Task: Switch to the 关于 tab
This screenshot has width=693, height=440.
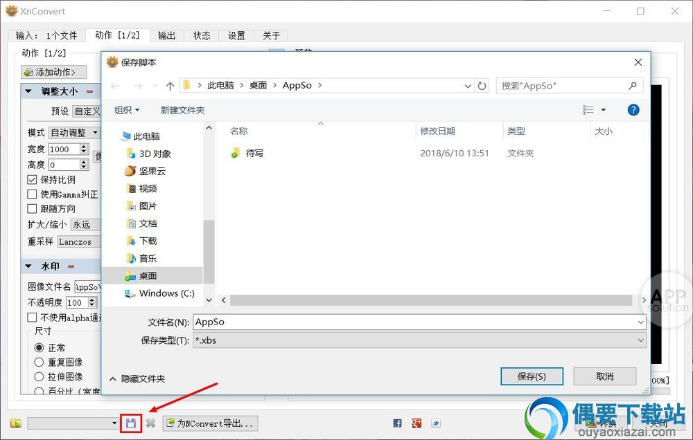Action: tap(271, 35)
